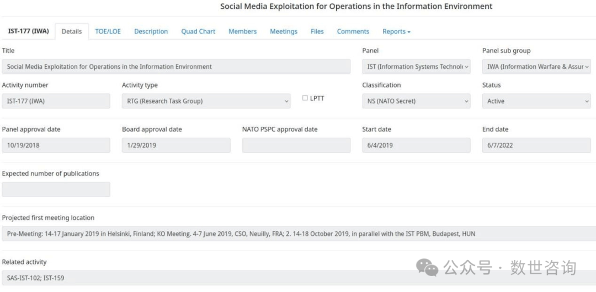The image size is (596, 292).
Task: Click the Panel approval date field
Action: [56, 145]
